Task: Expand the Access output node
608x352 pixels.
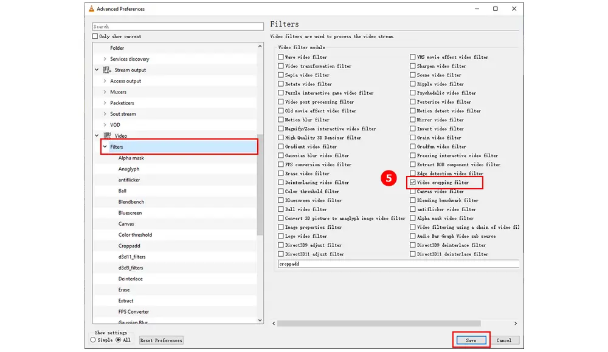Action: pyautogui.click(x=105, y=81)
